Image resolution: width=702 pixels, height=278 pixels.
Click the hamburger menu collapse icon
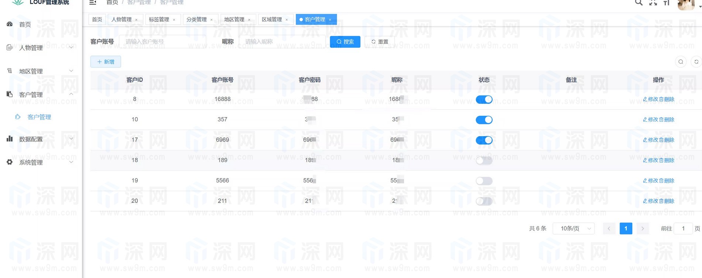pos(93,3)
